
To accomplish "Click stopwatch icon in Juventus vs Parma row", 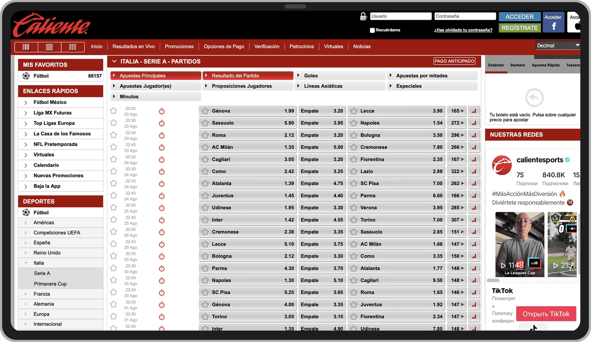I will pos(162,196).
